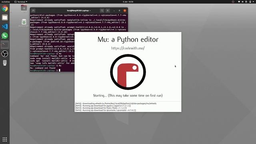Image resolution: width=256 pixels, height=144 pixels.
Task: Open OBS Studio from the dock
Action: pos(5,54)
